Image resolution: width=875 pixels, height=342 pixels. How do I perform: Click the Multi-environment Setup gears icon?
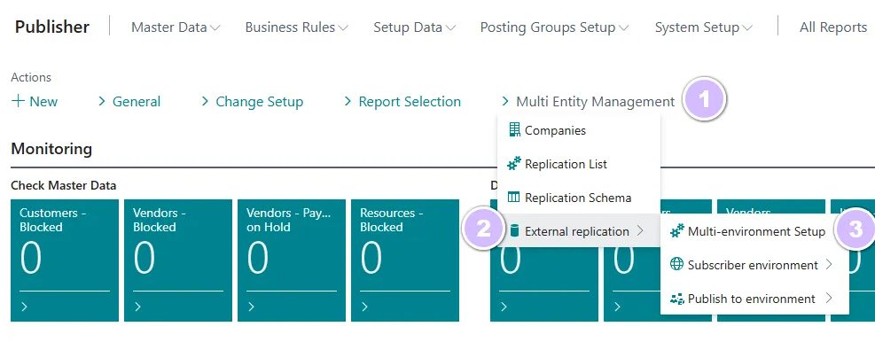point(677,231)
